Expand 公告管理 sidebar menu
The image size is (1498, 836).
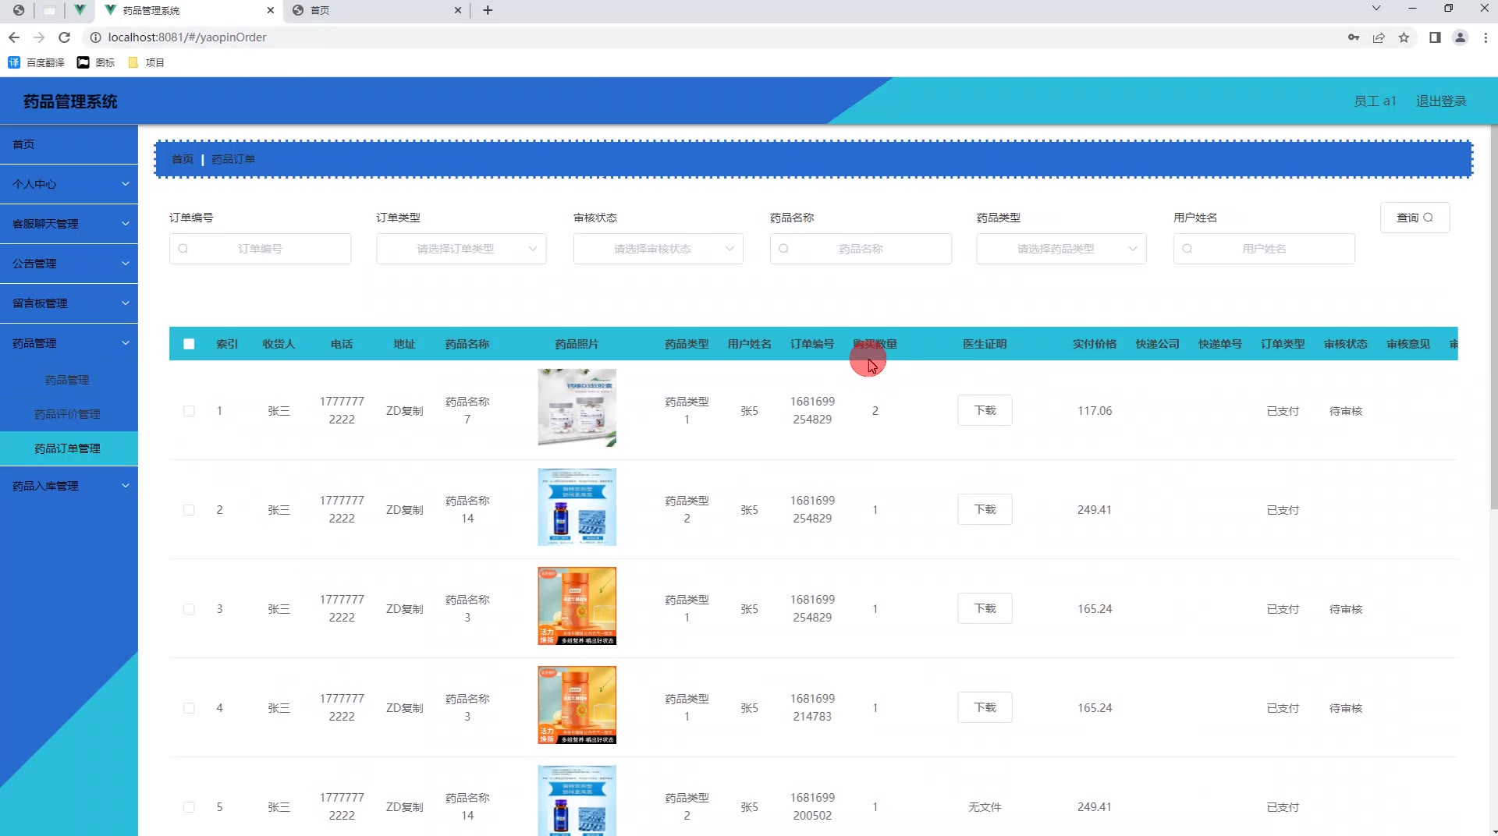coord(69,264)
